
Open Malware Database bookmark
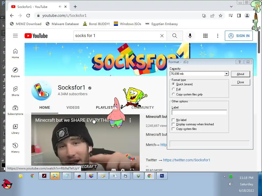tap(62, 24)
